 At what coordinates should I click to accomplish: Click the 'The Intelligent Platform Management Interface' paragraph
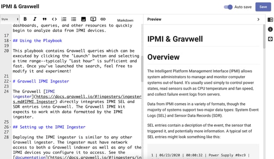click(x=201, y=83)
